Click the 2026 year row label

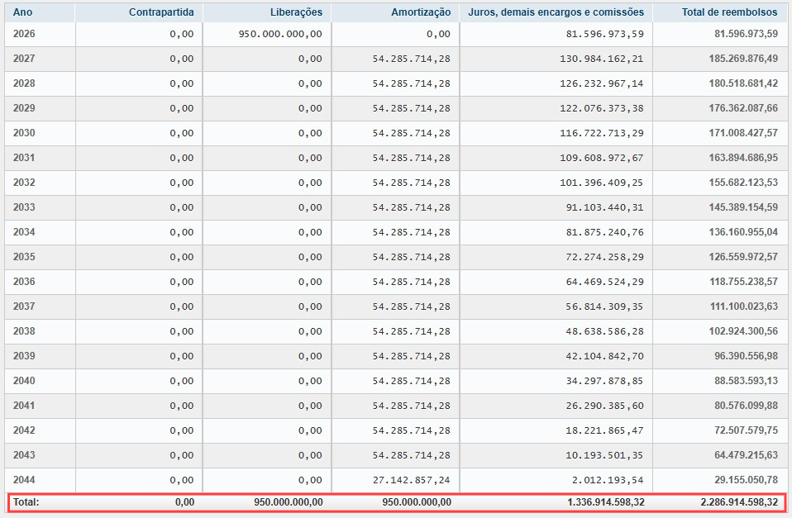(24, 34)
